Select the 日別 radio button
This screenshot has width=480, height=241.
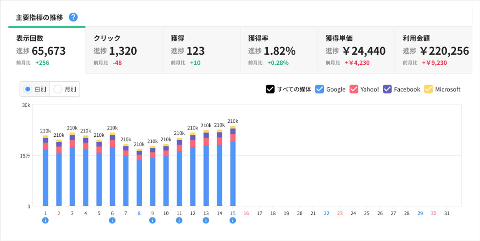pyautogui.click(x=28, y=89)
